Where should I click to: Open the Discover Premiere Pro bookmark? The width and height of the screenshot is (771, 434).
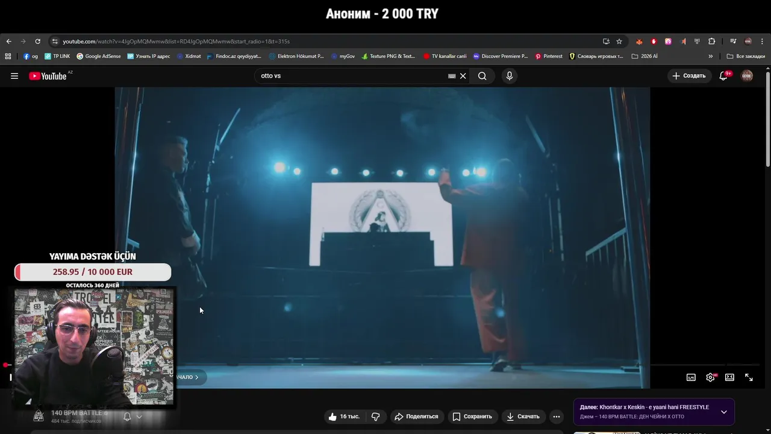click(x=500, y=56)
